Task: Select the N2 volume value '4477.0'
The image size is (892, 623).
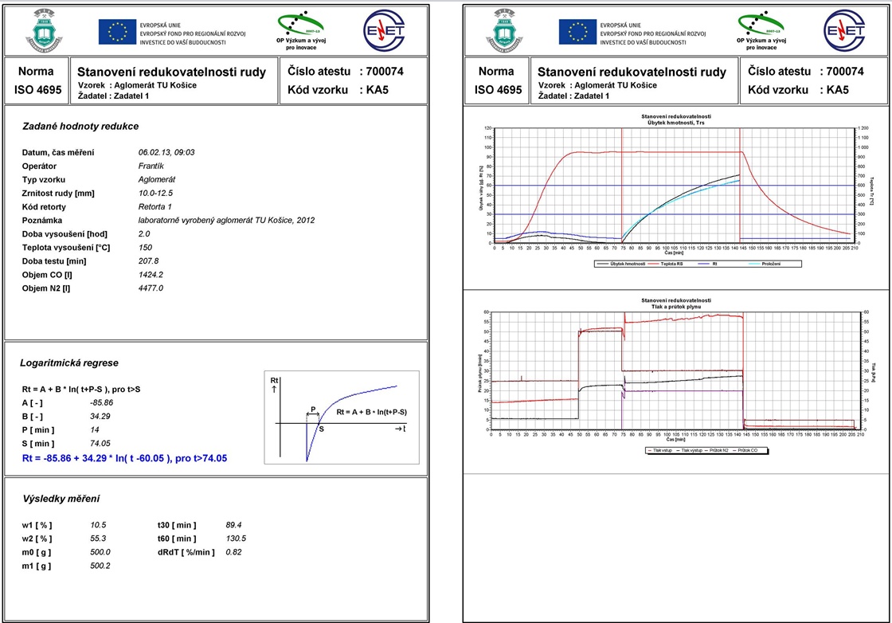Action: point(151,288)
